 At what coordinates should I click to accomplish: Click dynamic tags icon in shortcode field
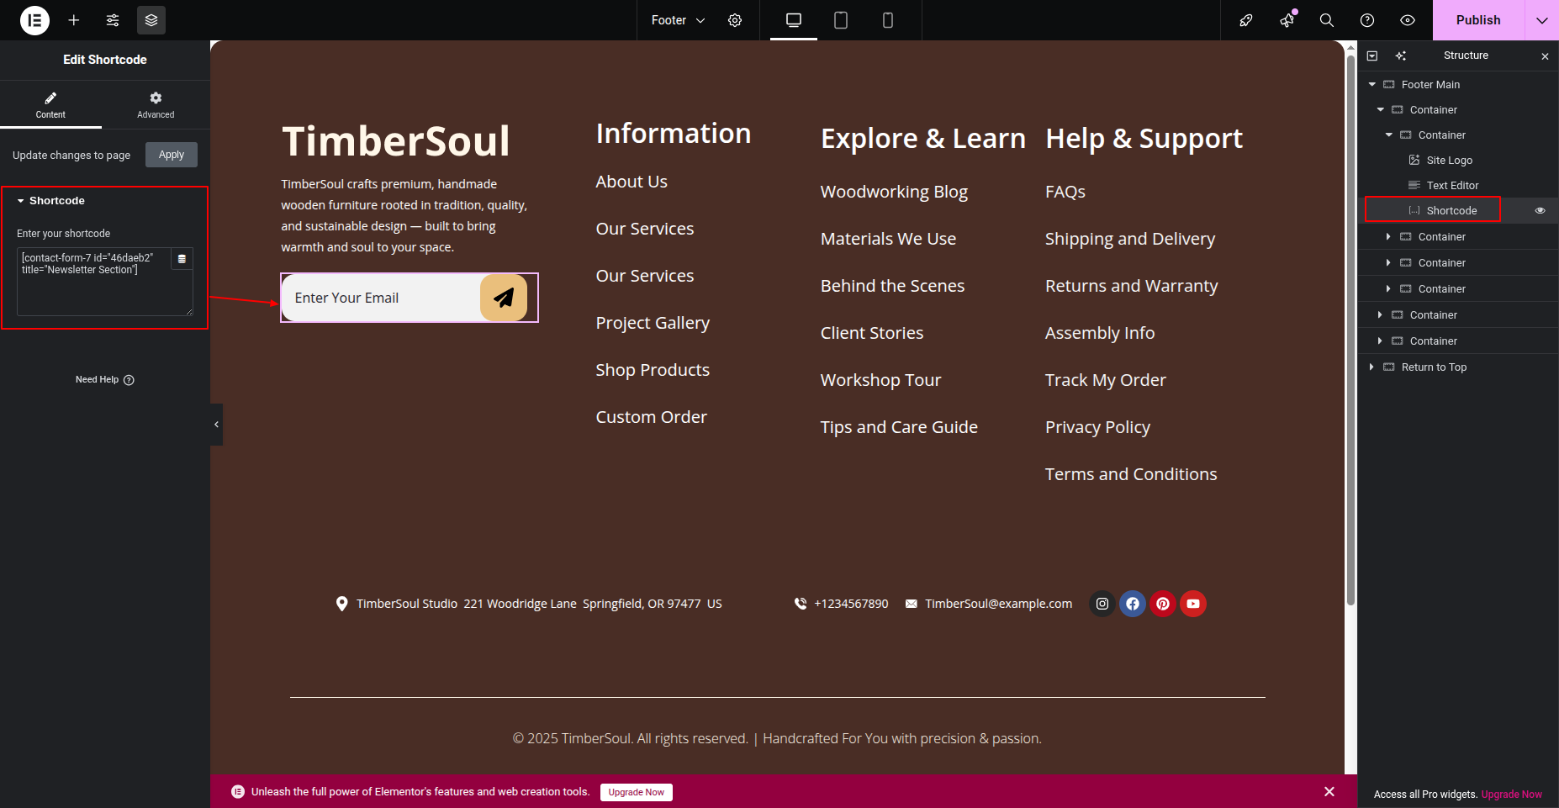tap(182, 259)
